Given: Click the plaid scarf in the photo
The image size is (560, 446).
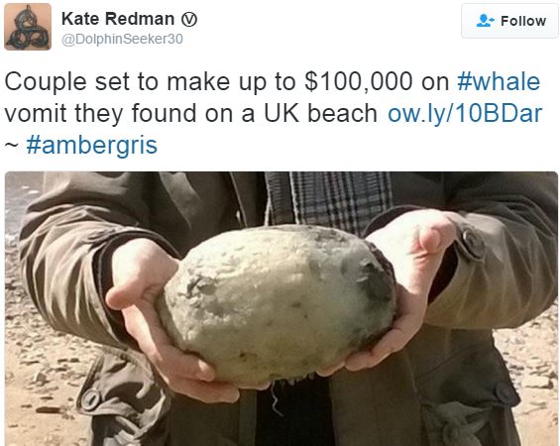Looking at the screenshot, I should 329,201.
